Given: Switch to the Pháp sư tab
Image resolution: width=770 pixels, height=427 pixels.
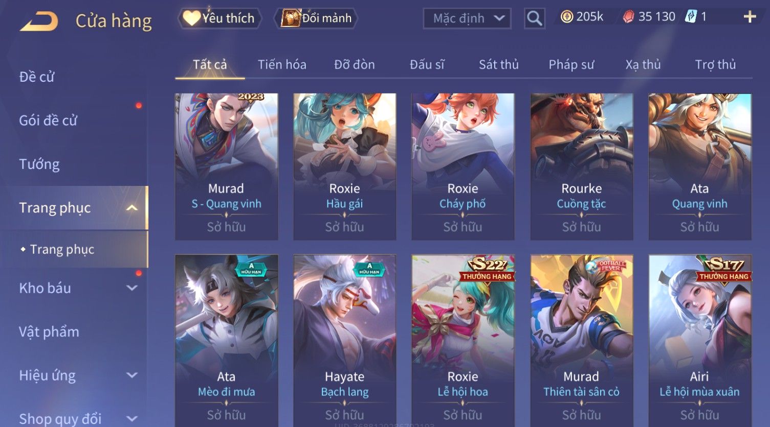Looking at the screenshot, I should tap(571, 65).
